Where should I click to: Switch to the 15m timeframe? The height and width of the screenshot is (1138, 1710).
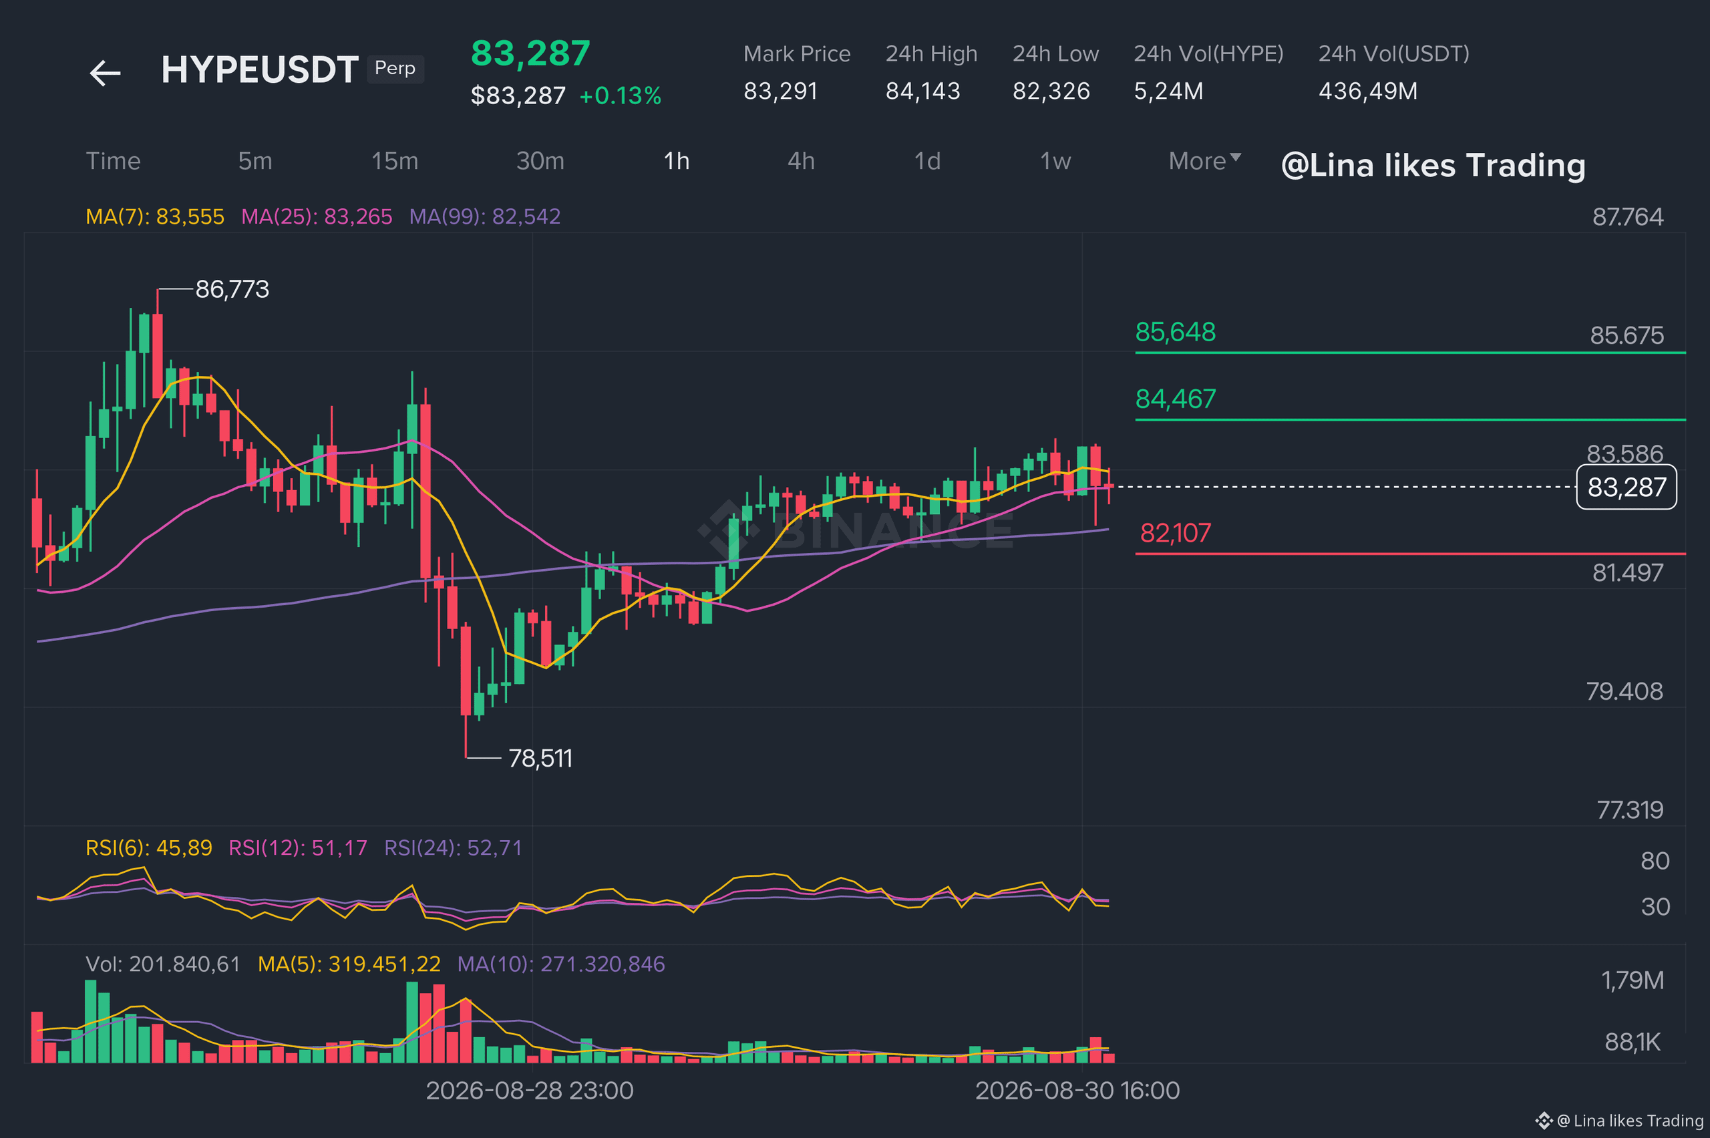pos(395,160)
